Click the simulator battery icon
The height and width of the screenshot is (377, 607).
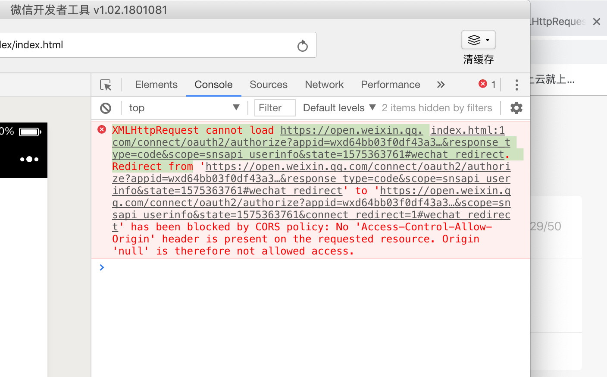tap(30, 132)
